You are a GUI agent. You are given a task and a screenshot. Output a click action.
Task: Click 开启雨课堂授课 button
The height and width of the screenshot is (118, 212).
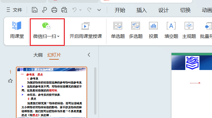pyautogui.click(x=86, y=30)
